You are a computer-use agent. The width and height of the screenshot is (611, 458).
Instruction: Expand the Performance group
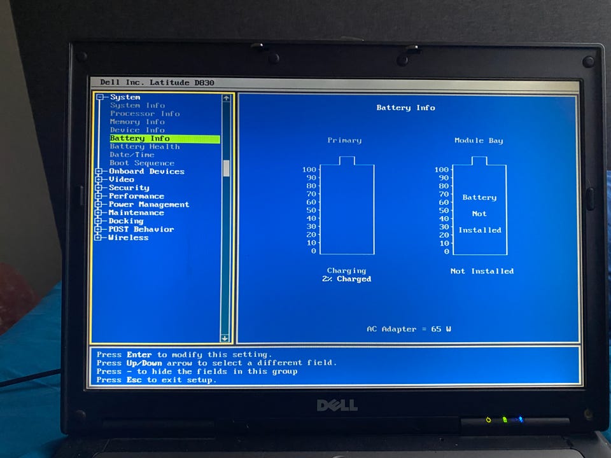point(99,196)
